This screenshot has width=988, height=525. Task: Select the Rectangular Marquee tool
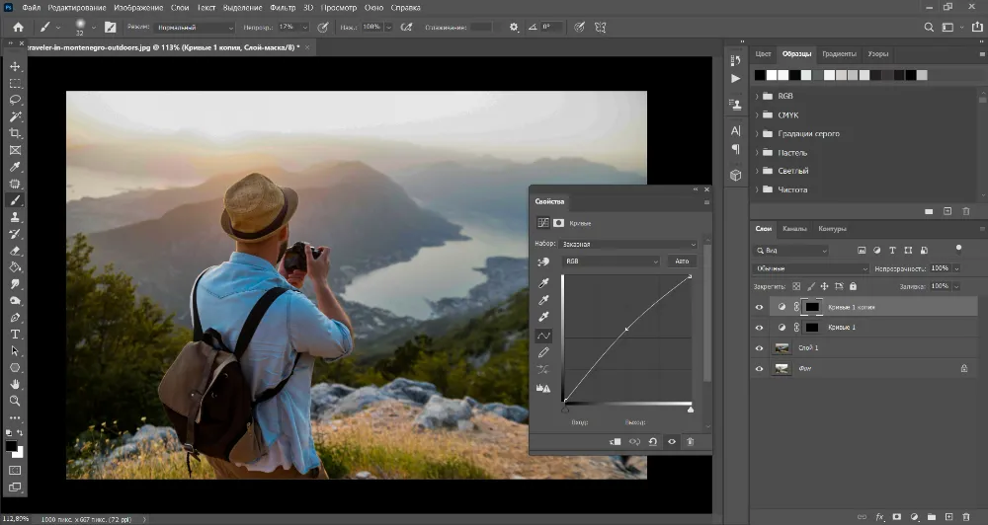(15, 83)
